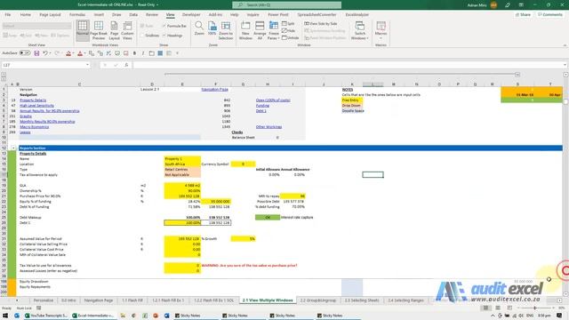Follow the Funding link
The image size is (569, 320).
(262, 106)
